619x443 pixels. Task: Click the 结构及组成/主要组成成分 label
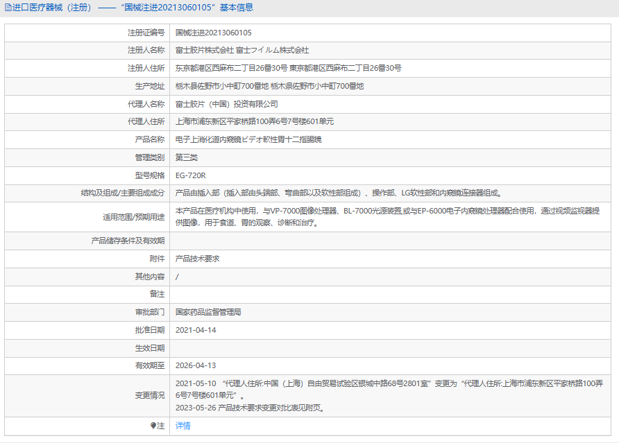123,193
